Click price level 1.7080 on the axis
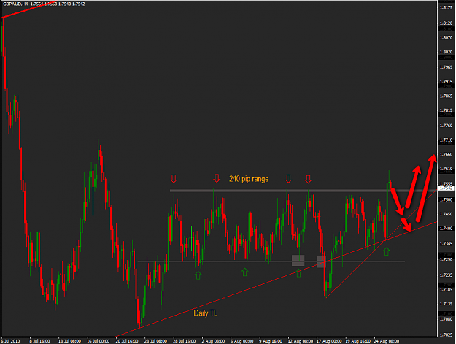 446,319
